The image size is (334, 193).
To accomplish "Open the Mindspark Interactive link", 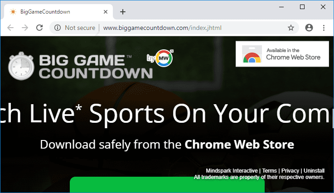I will (232, 171).
